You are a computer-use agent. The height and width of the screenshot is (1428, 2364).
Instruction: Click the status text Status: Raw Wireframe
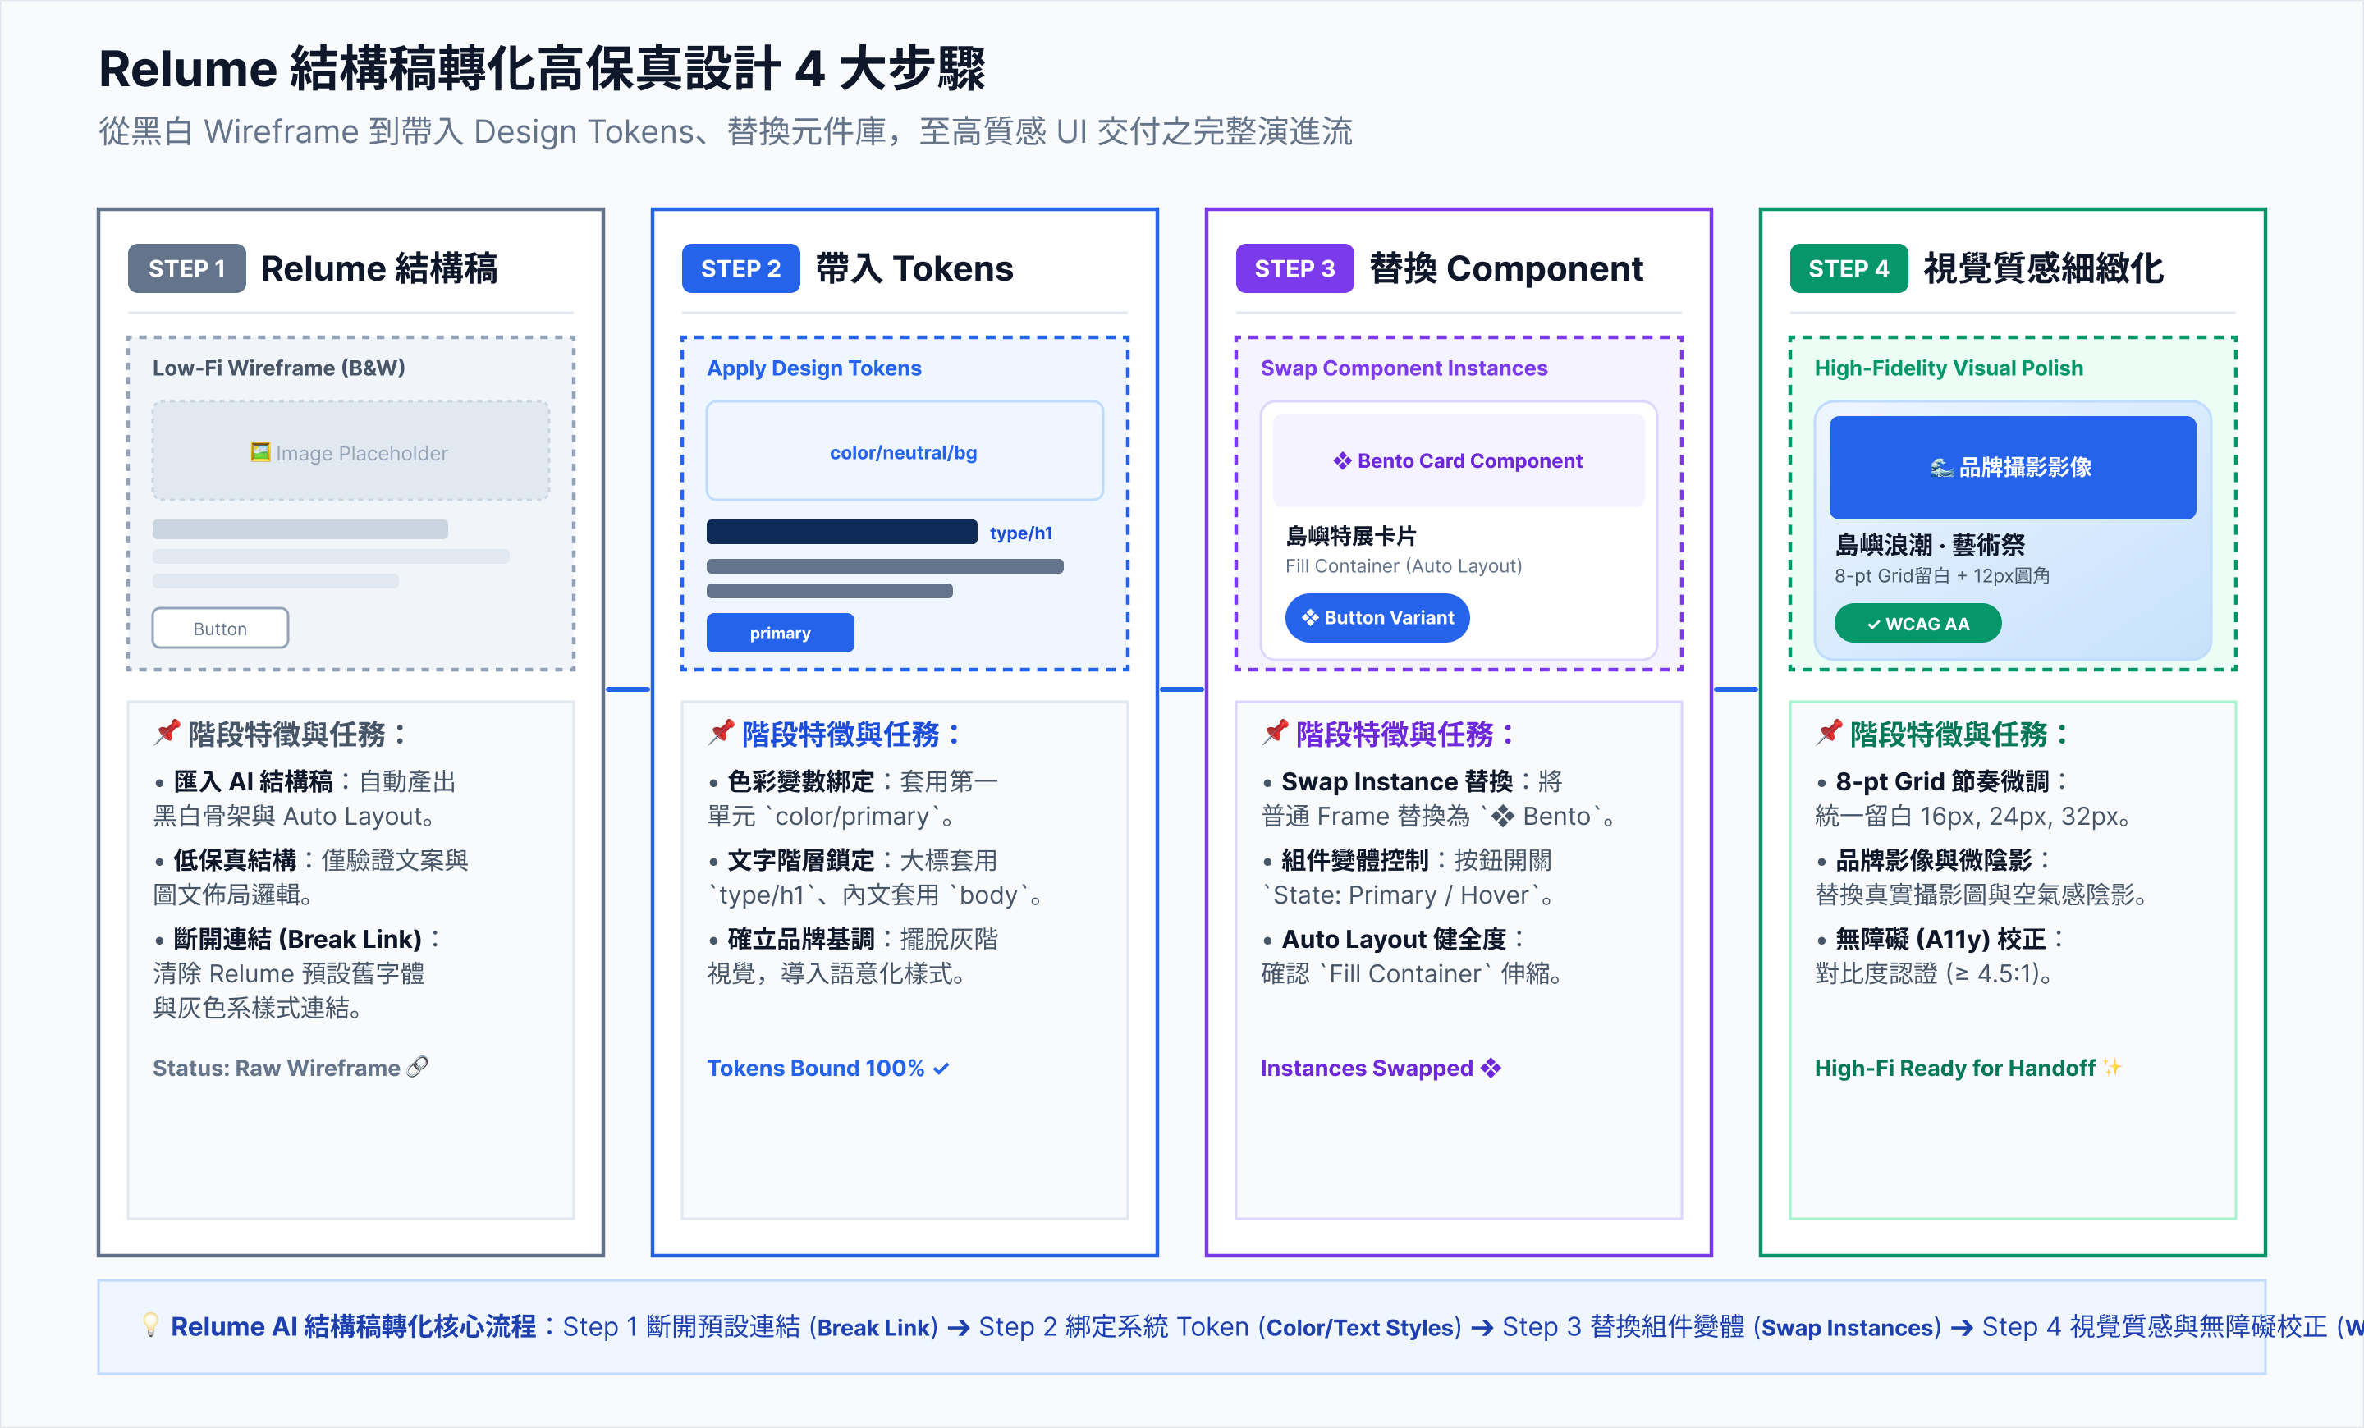277,1069
